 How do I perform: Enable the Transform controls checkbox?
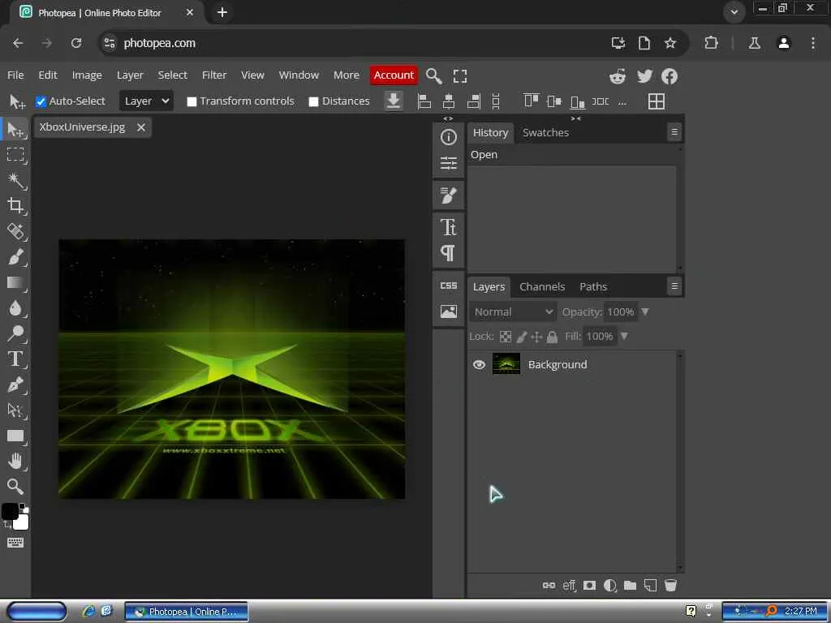192,101
